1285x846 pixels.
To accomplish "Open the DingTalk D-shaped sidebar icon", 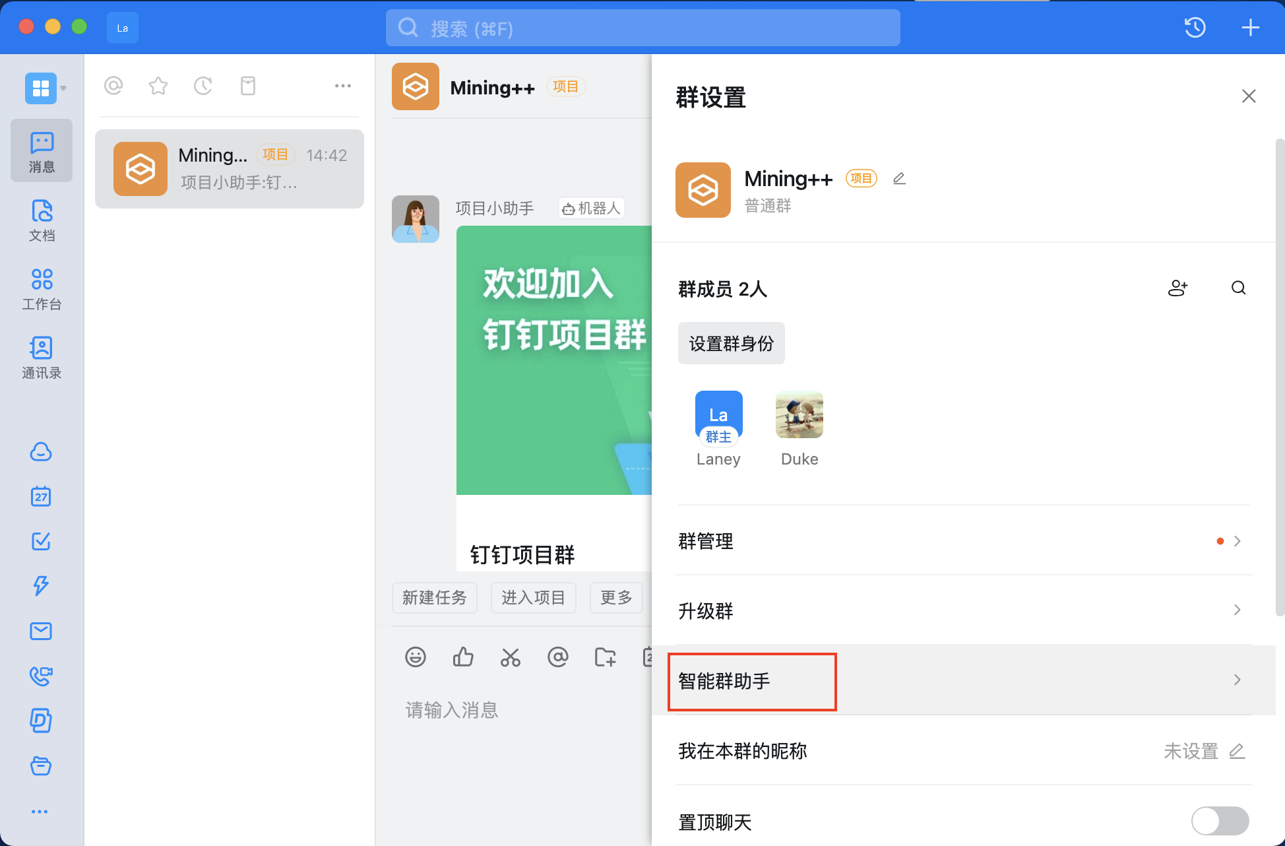I will (41, 721).
